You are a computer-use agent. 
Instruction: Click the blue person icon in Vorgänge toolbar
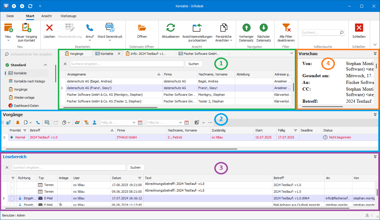pyautogui.click(x=94, y=122)
